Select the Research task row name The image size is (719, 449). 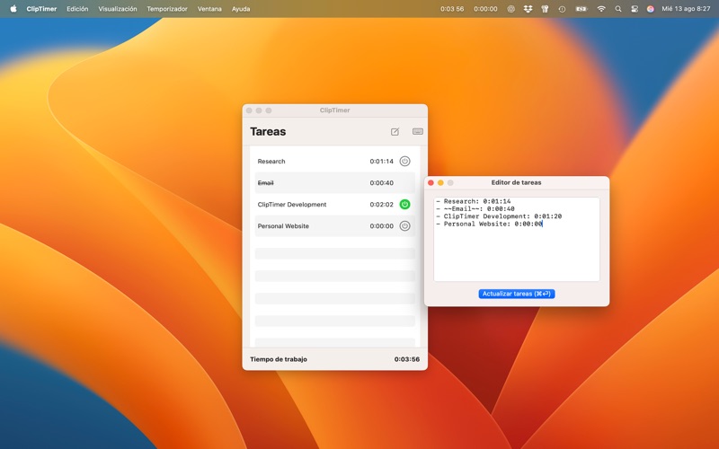271,162
